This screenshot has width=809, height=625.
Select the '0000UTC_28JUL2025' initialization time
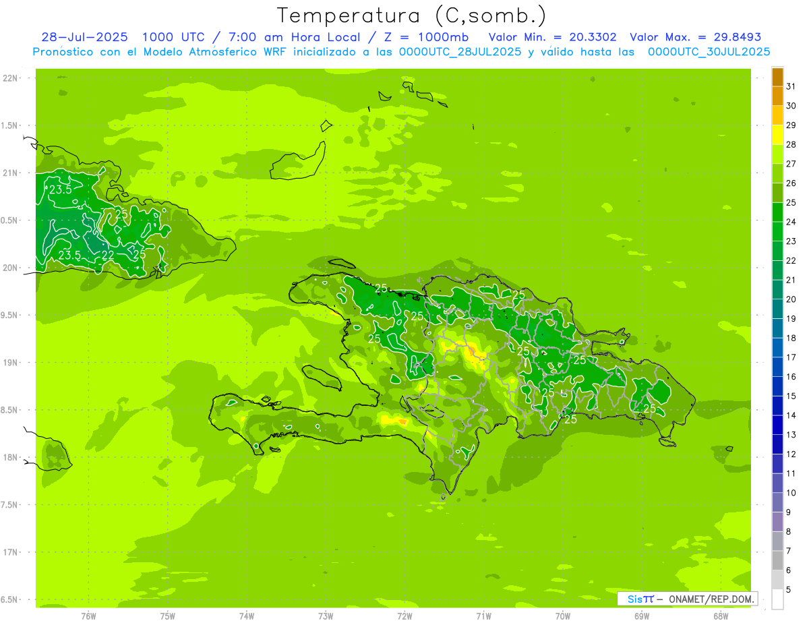point(460,52)
